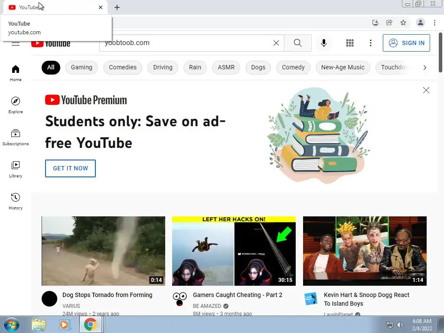Open Kevin Hart & Snoop Dogg title

[x=366, y=299]
